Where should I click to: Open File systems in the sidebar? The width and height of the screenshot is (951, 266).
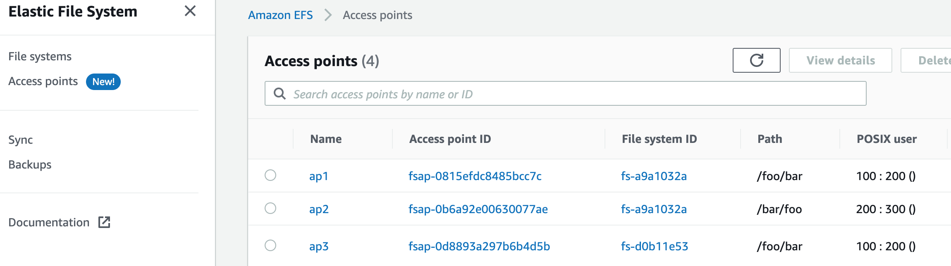coord(40,56)
